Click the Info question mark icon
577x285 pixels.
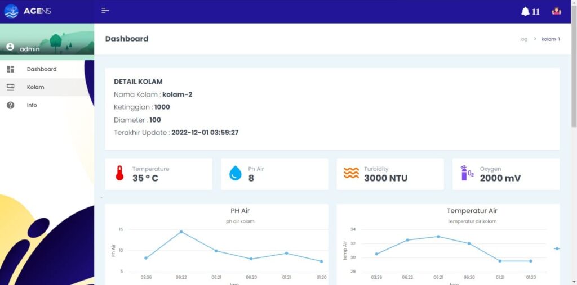(10, 105)
